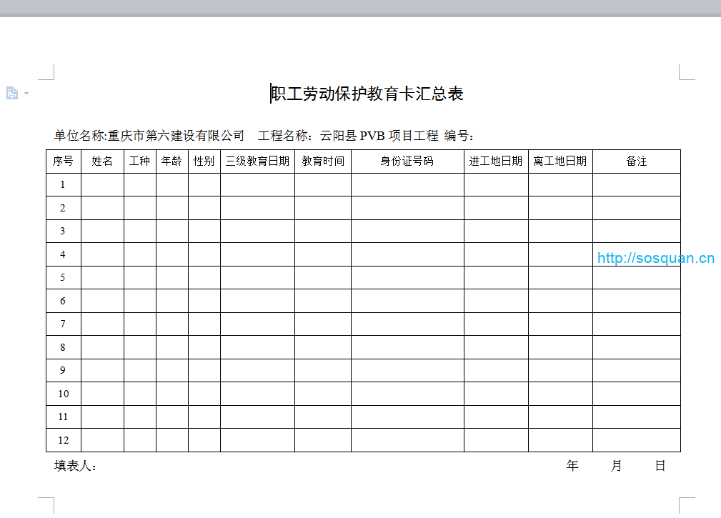Click the 备注 column header

(x=636, y=161)
